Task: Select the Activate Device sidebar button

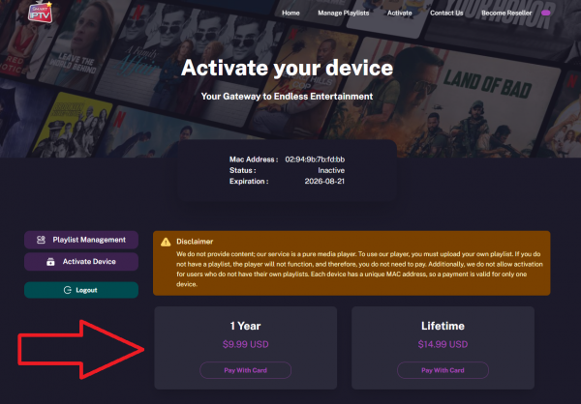Action: click(81, 262)
